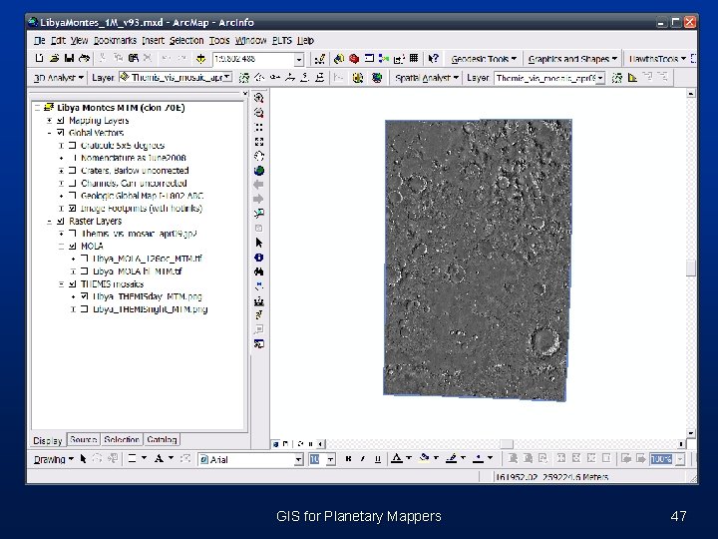Open Graphics and Shapes dropdown
The image size is (718, 539).
(x=572, y=59)
